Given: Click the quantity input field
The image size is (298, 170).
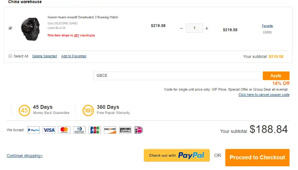Looking at the screenshot, I should 194,28.
